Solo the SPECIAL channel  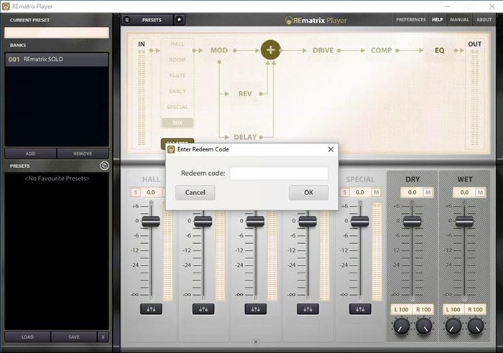point(344,192)
